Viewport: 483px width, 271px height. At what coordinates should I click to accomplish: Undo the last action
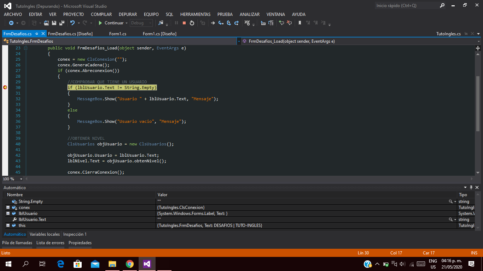click(72, 23)
